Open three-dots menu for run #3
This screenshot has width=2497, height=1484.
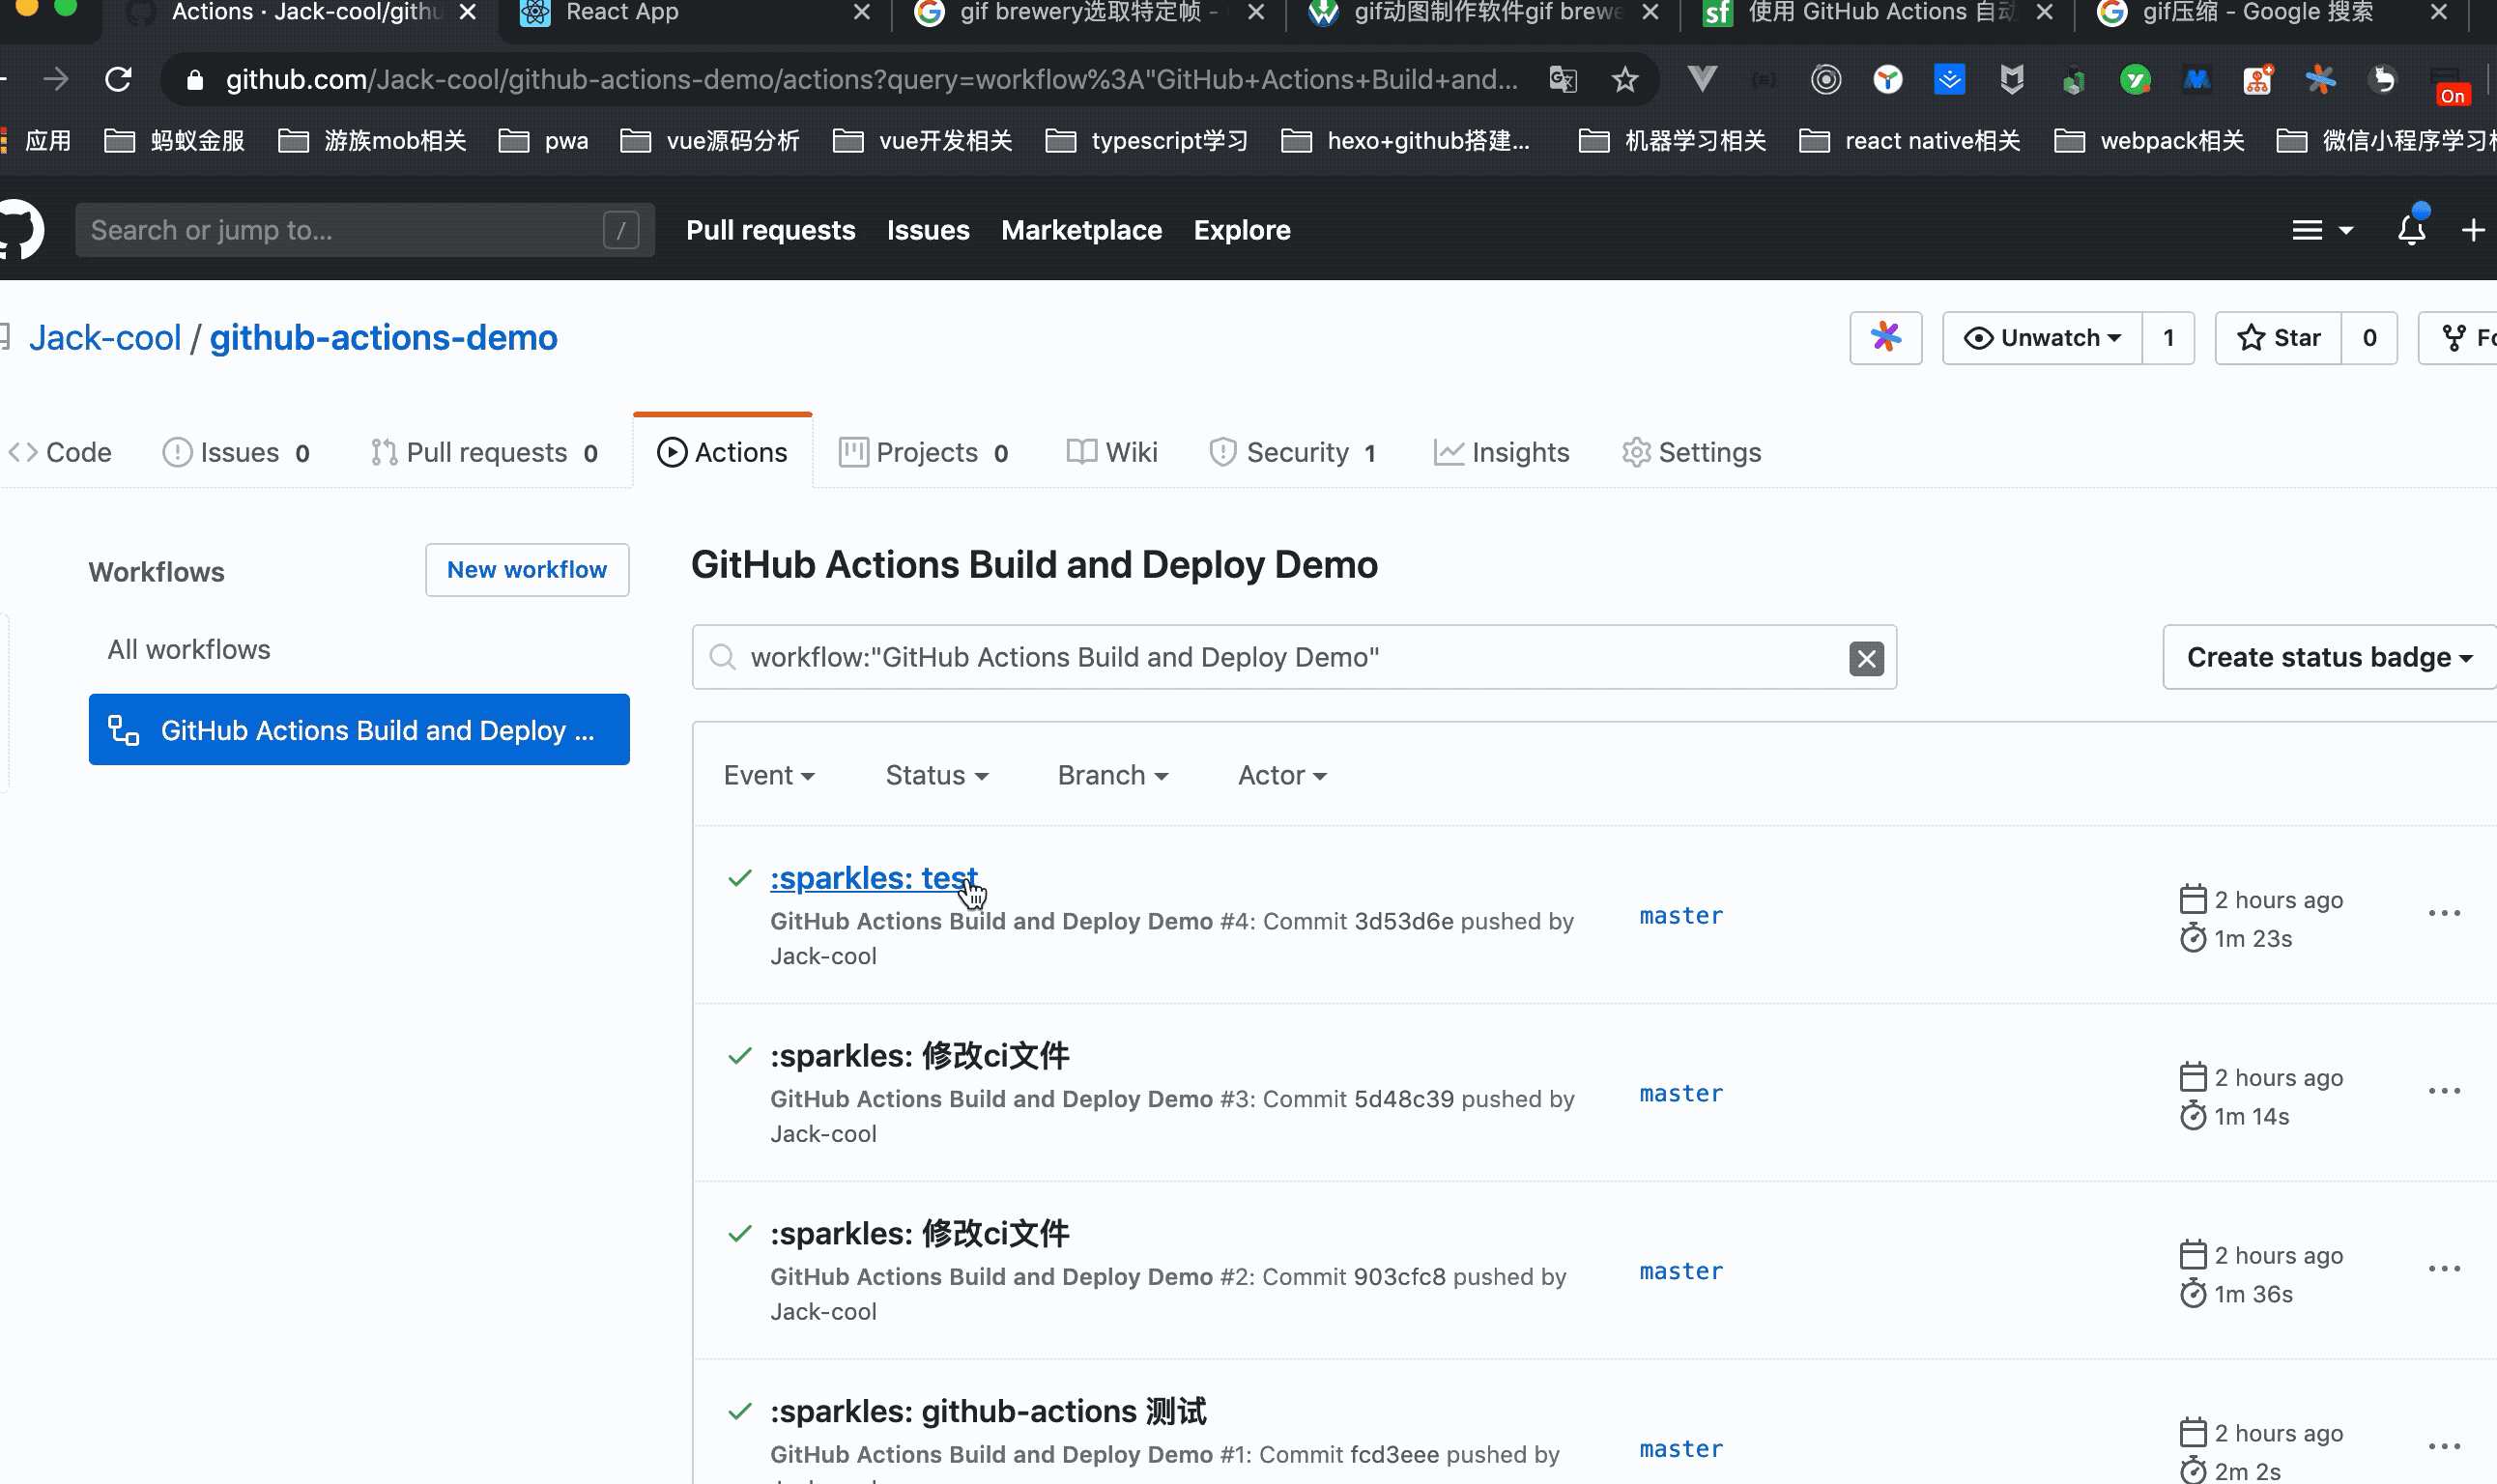[2443, 1091]
